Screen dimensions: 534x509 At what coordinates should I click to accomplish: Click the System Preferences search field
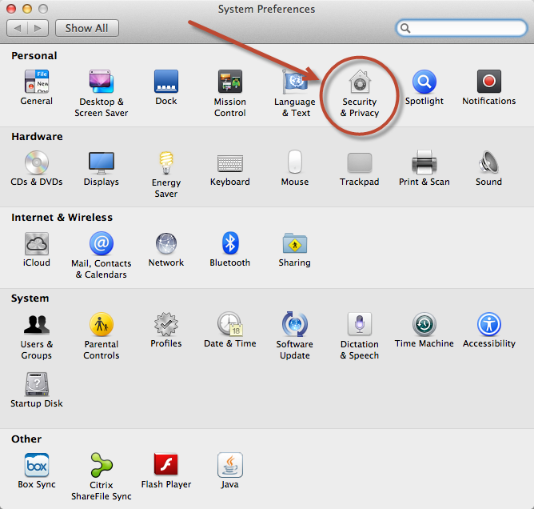461,28
